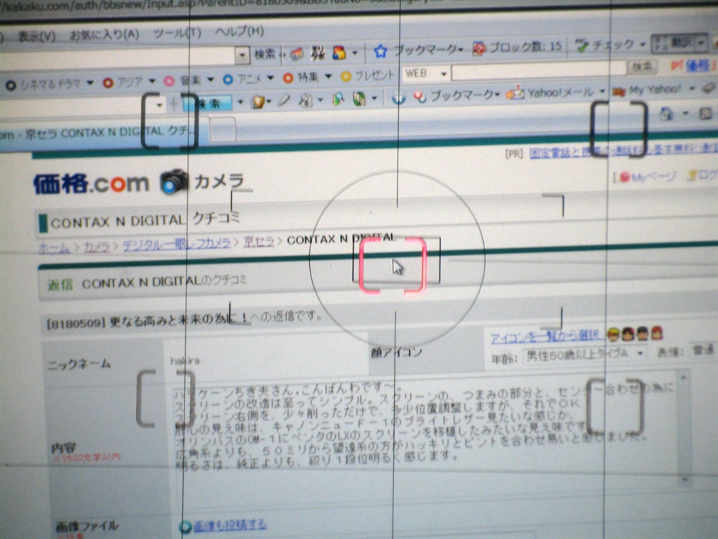The image size is (718, 539).
Task: Open the 表示(V) menu
Action: pyautogui.click(x=36, y=36)
